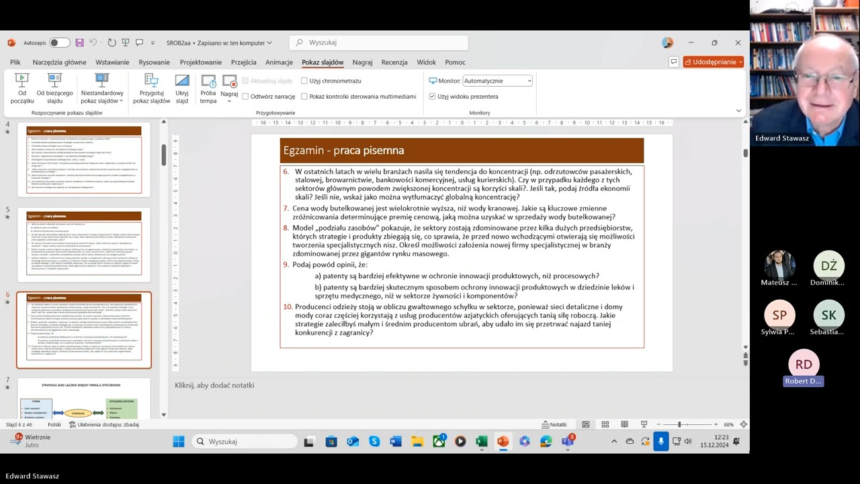
Task: Switch to Widok tab
Action: (x=426, y=63)
